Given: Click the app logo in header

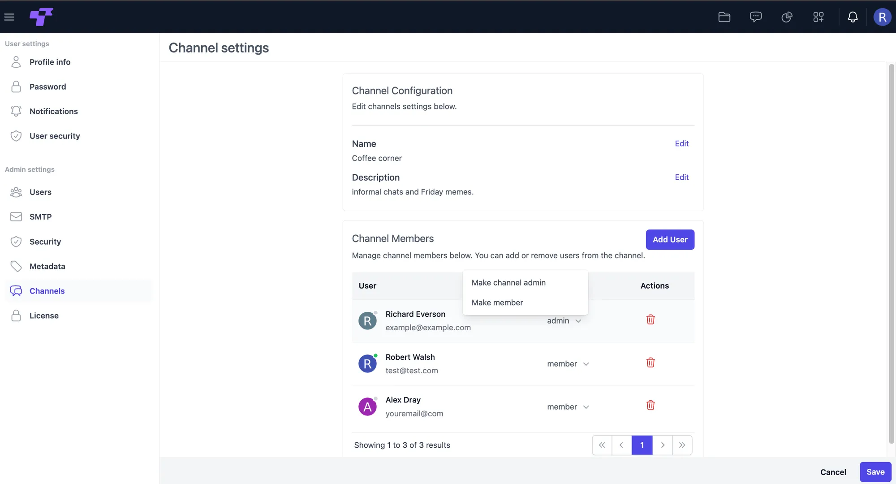Looking at the screenshot, I should click(41, 17).
